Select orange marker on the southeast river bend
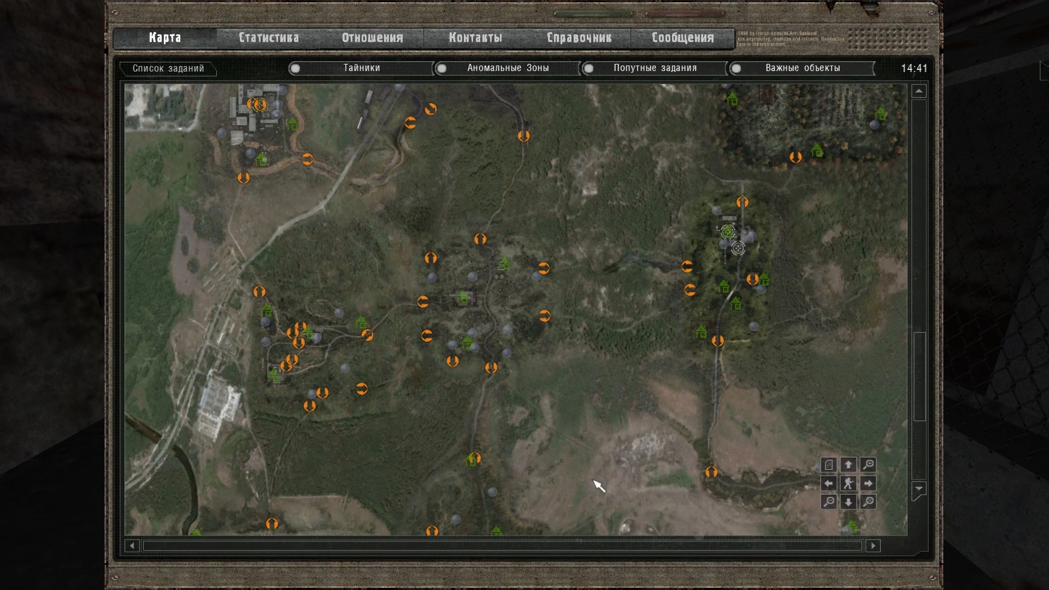 point(711,472)
